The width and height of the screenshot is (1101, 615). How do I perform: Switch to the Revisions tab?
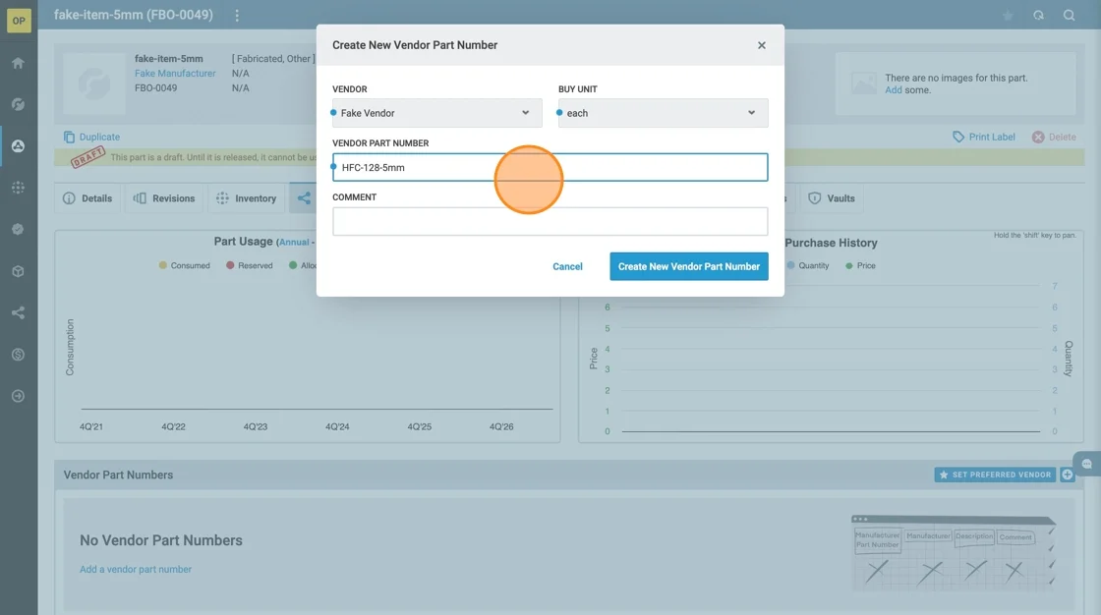click(164, 198)
